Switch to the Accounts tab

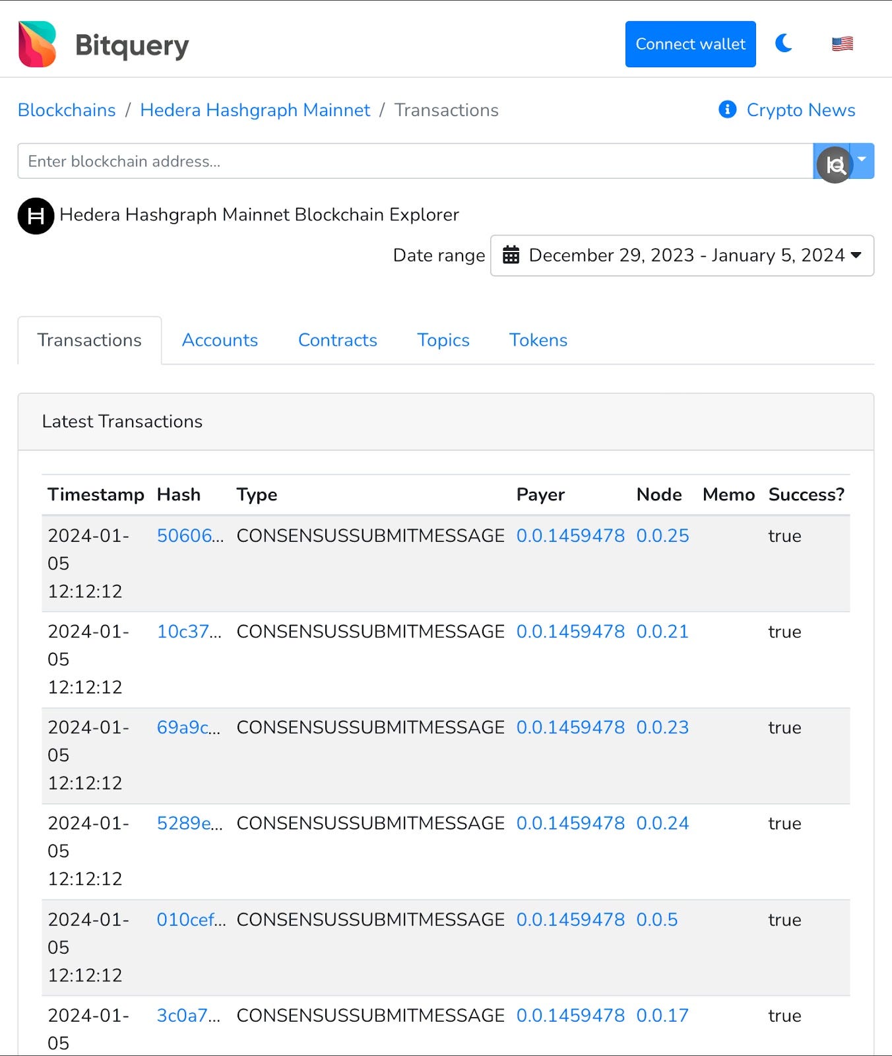220,340
